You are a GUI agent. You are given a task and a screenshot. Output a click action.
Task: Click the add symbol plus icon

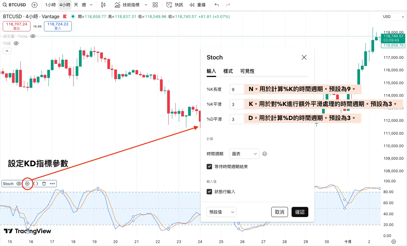point(35,5)
